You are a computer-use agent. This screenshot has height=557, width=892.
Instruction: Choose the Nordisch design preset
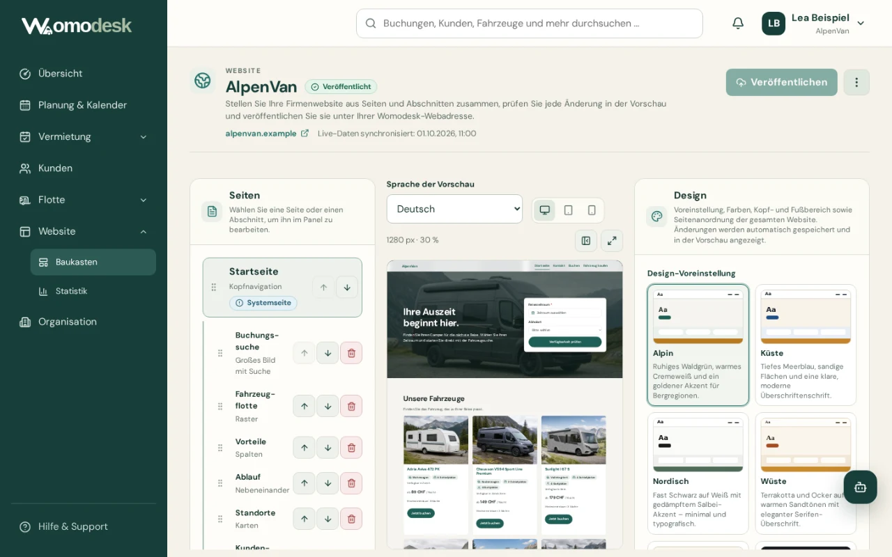pyautogui.click(x=698, y=473)
